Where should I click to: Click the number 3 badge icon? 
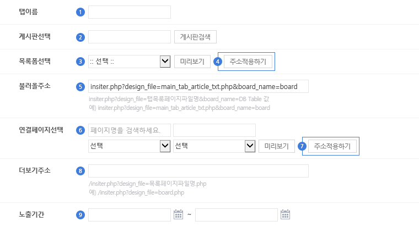(x=80, y=62)
